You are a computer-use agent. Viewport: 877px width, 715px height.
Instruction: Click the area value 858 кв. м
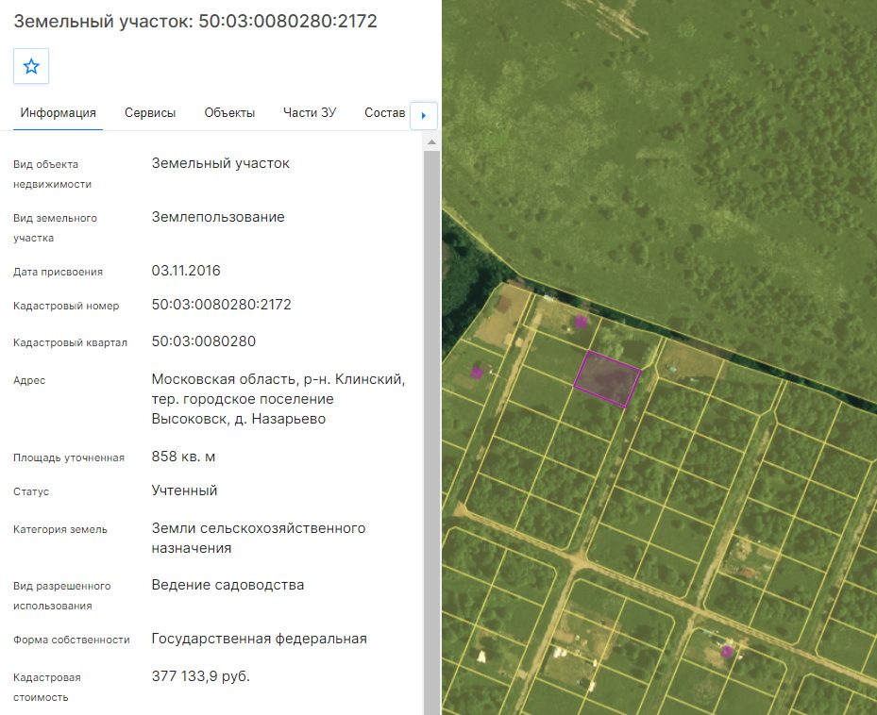point(183,457)
